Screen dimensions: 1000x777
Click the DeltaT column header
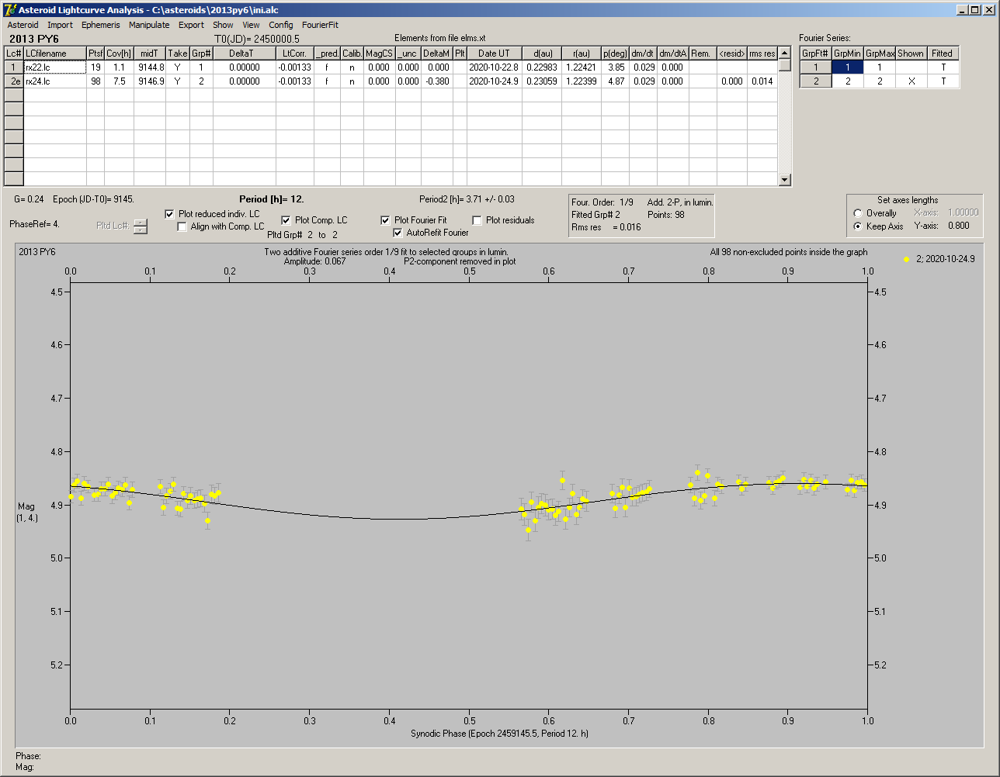tap(245, 54)
